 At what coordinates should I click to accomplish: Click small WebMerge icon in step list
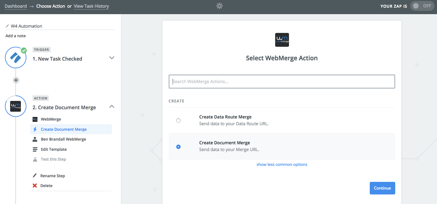click(35, 119)
